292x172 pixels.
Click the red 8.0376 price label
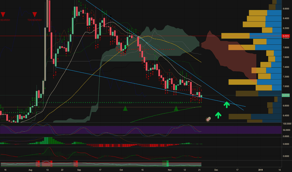coord(286,36)
